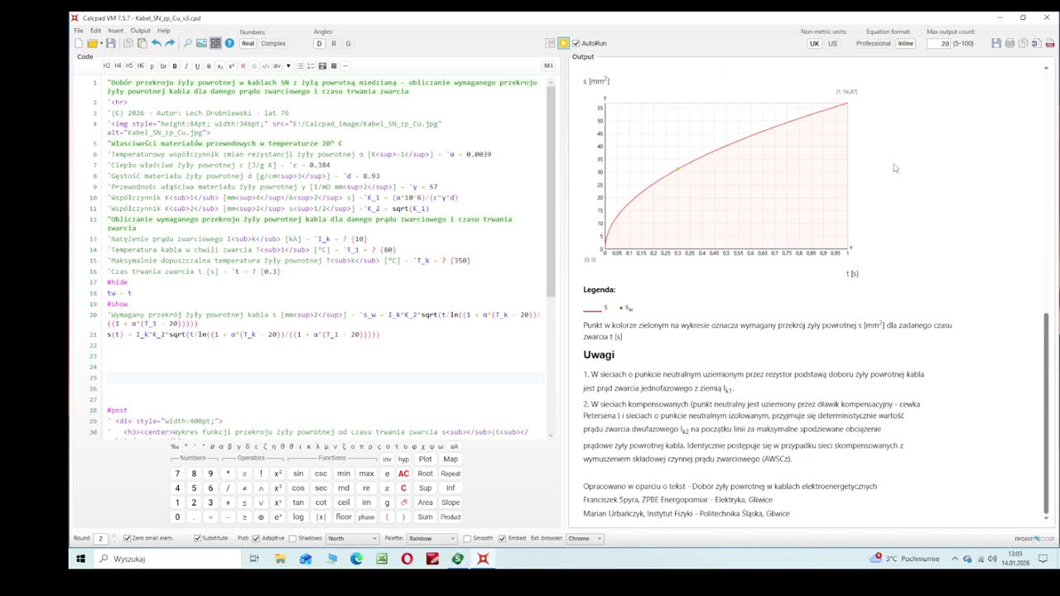Click the Paste icon in the main toolbar
The width and height of the screenshot is (1060, 596).
tap(142, 43)
